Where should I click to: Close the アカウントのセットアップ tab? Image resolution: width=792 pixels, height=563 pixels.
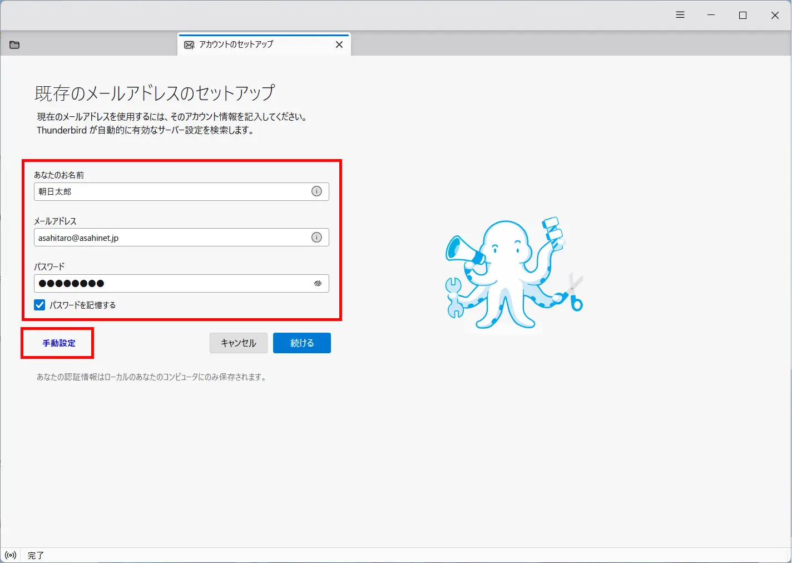tap(339, 45)
